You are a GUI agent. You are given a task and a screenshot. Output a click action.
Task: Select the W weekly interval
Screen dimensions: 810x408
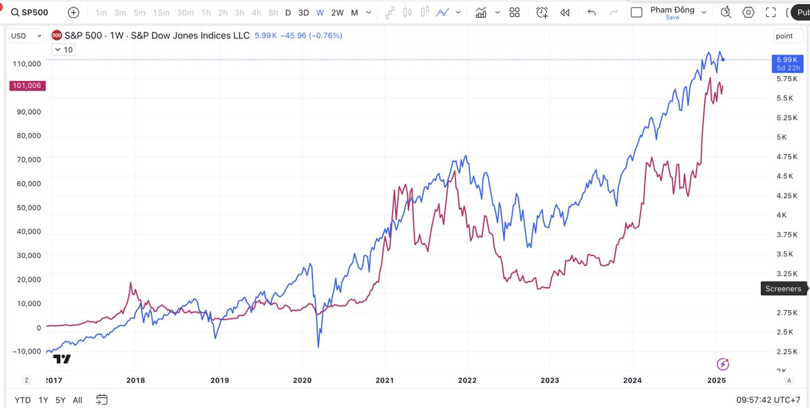click(320, 12)
